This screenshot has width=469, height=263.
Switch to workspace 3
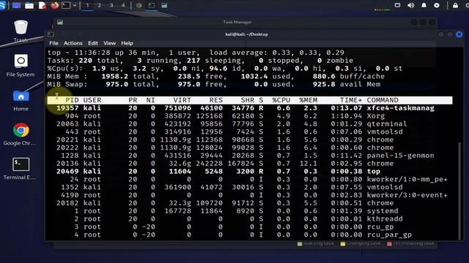tap(111, 5)
